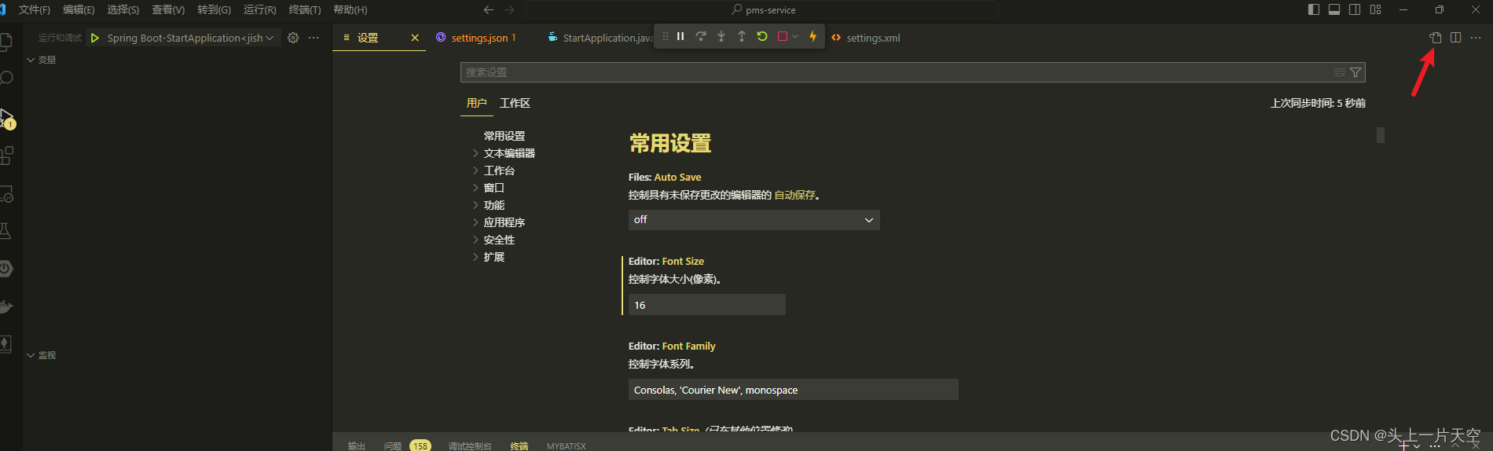Viewport: 1493px width, 451px height.
Task: Switch to the settings.xml tab
Action: pos(873,38)
